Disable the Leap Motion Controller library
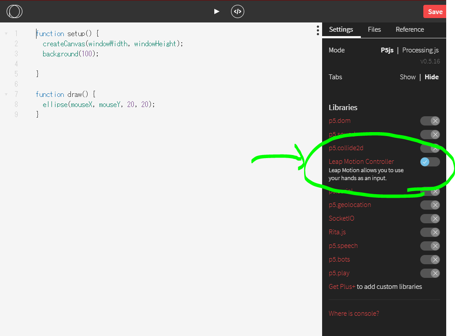 click(430, 162)
